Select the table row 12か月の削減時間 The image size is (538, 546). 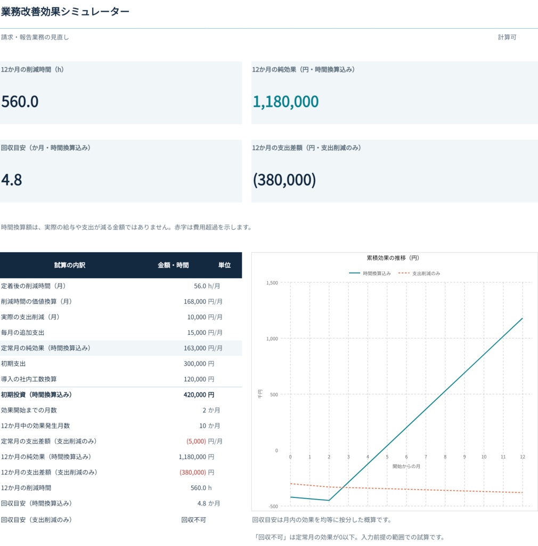[121, 488]
